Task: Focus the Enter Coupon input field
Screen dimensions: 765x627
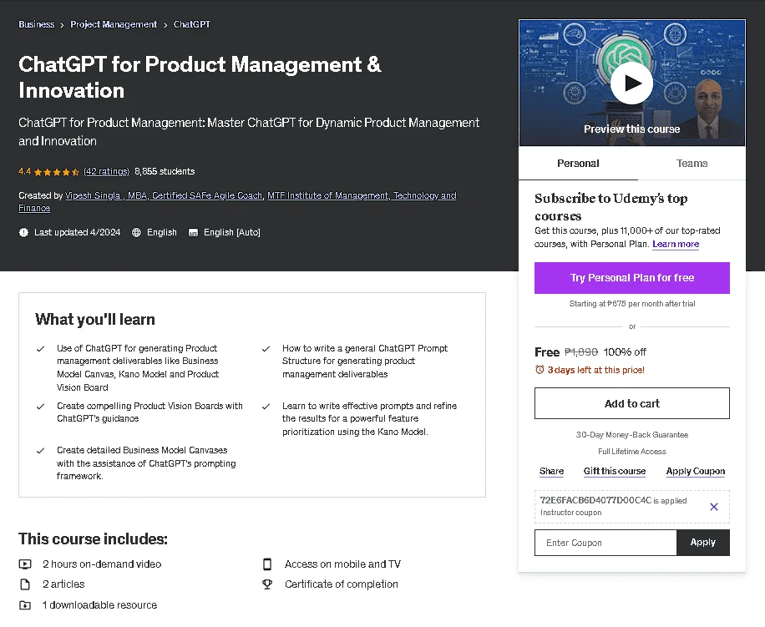Action: tap(606, 543)
